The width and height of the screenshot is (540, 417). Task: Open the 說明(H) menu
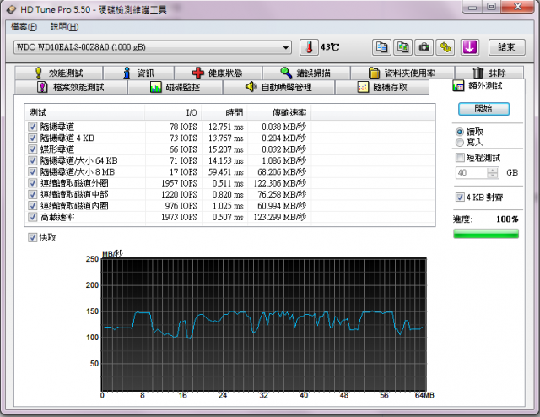tap(64, 26)
